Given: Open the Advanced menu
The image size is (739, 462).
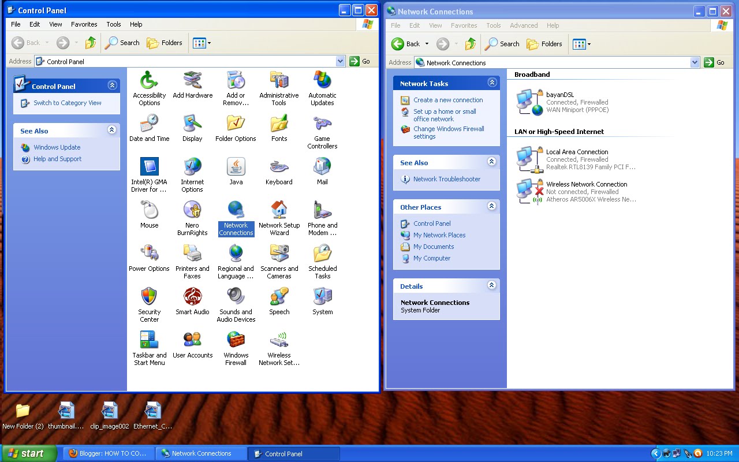Looking at the screenshot, I should pyautogui.click(x=523, y=25).
